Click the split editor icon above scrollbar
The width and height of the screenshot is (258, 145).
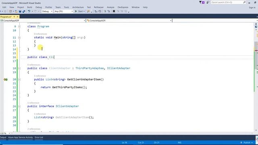[x=256, y=24]
